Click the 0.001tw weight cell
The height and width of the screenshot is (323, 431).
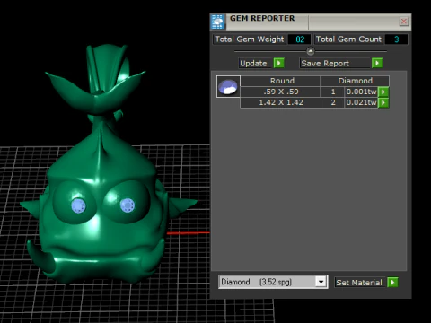coord(361,92)
